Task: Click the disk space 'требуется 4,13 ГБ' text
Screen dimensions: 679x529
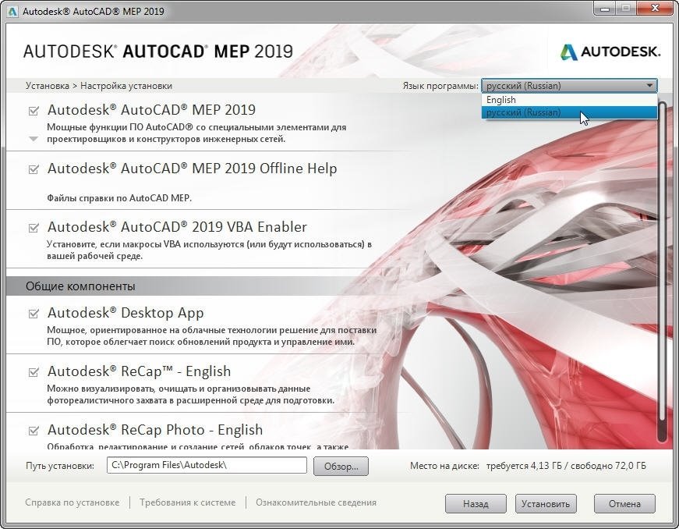Action: click(x=524, y=466)
